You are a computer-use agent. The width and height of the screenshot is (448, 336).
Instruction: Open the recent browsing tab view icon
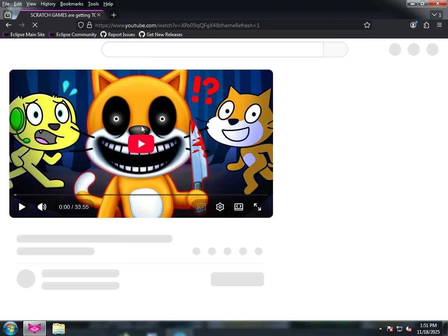pyautogui.click(x=8, y=15)
